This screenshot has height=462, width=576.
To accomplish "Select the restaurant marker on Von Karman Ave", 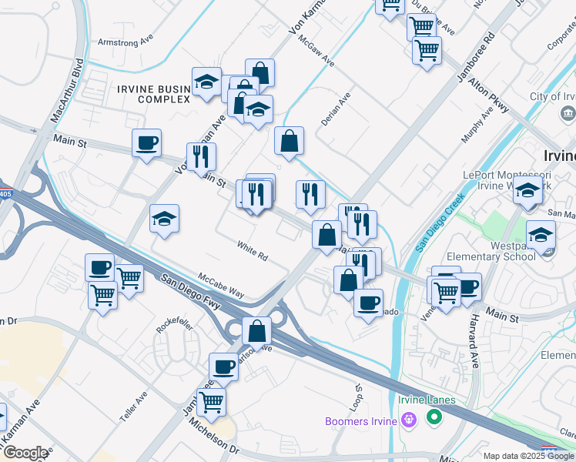I will coord(201,157).
